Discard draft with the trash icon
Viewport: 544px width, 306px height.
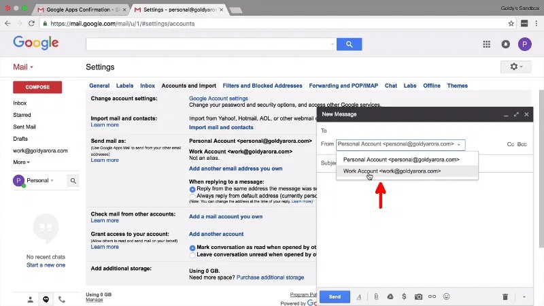(x=505, y=297)
